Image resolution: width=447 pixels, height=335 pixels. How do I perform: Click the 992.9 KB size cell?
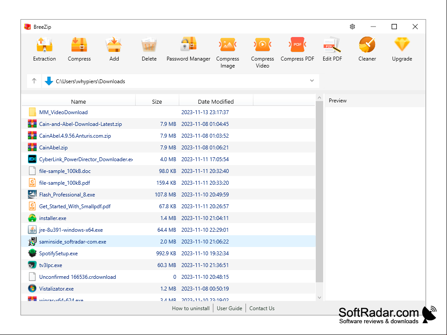coord(166,253)
